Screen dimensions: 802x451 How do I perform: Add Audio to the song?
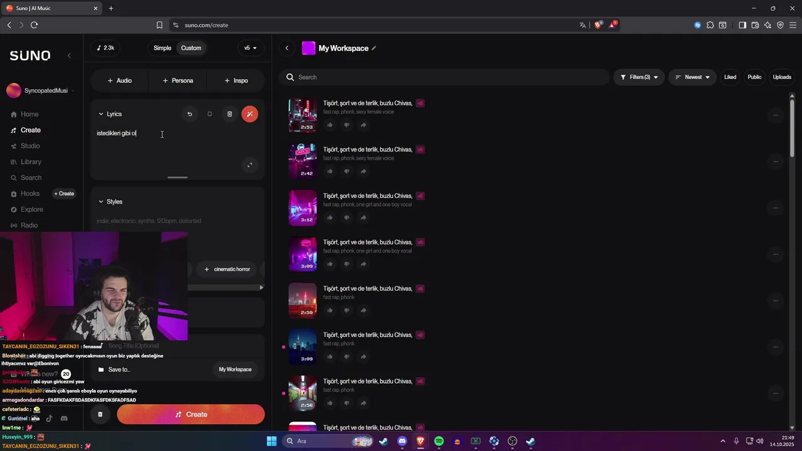coord(120,81)
